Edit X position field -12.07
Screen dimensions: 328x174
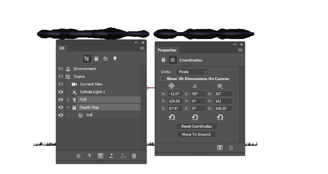(x=175, y=94)
